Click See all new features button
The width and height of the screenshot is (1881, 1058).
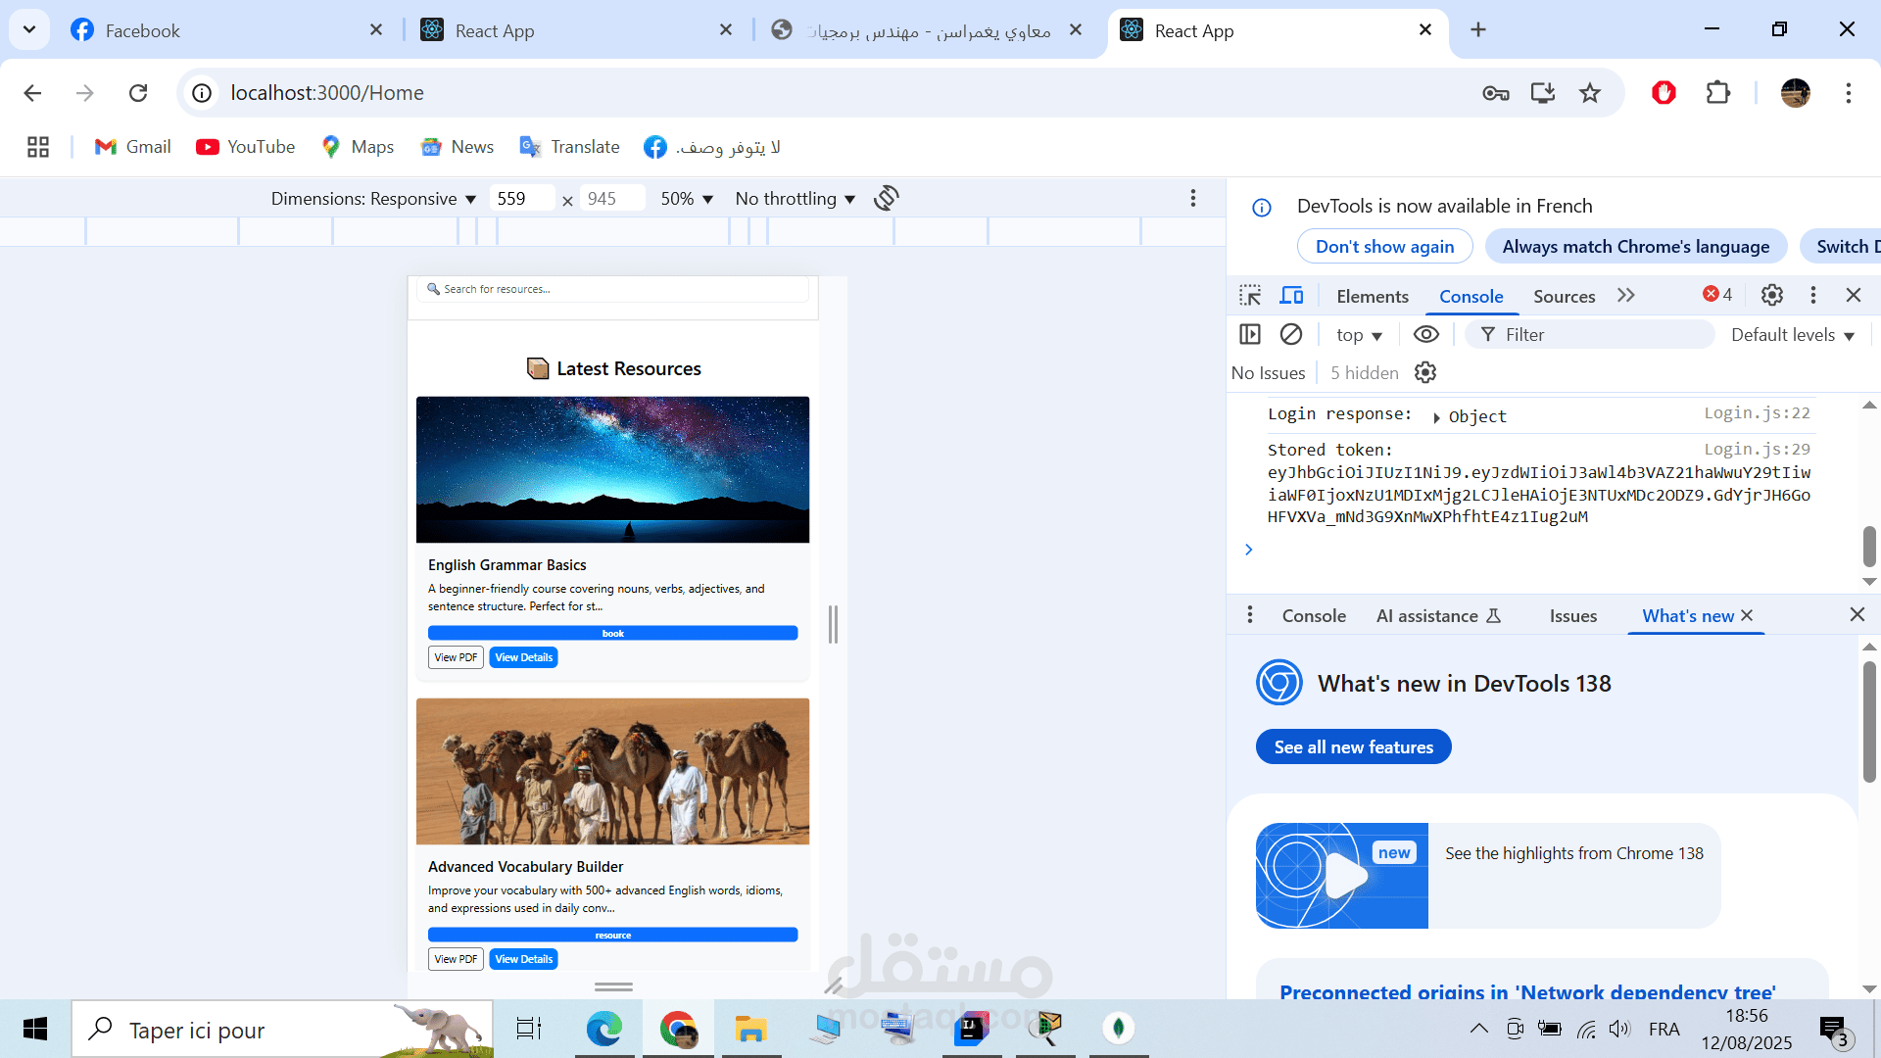(1353, 747)
